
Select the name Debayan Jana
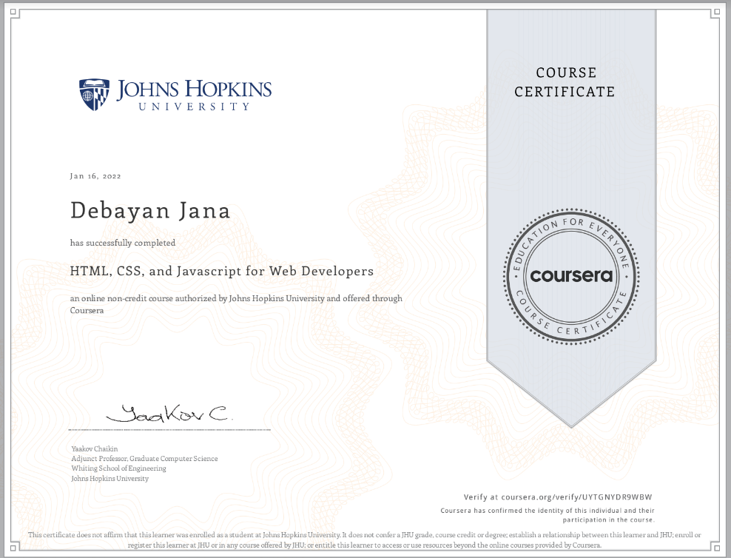[150, 211]
